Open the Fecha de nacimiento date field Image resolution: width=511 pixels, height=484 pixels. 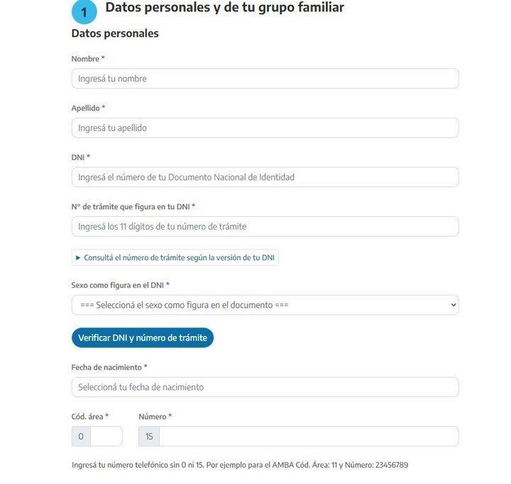(265, 387)
